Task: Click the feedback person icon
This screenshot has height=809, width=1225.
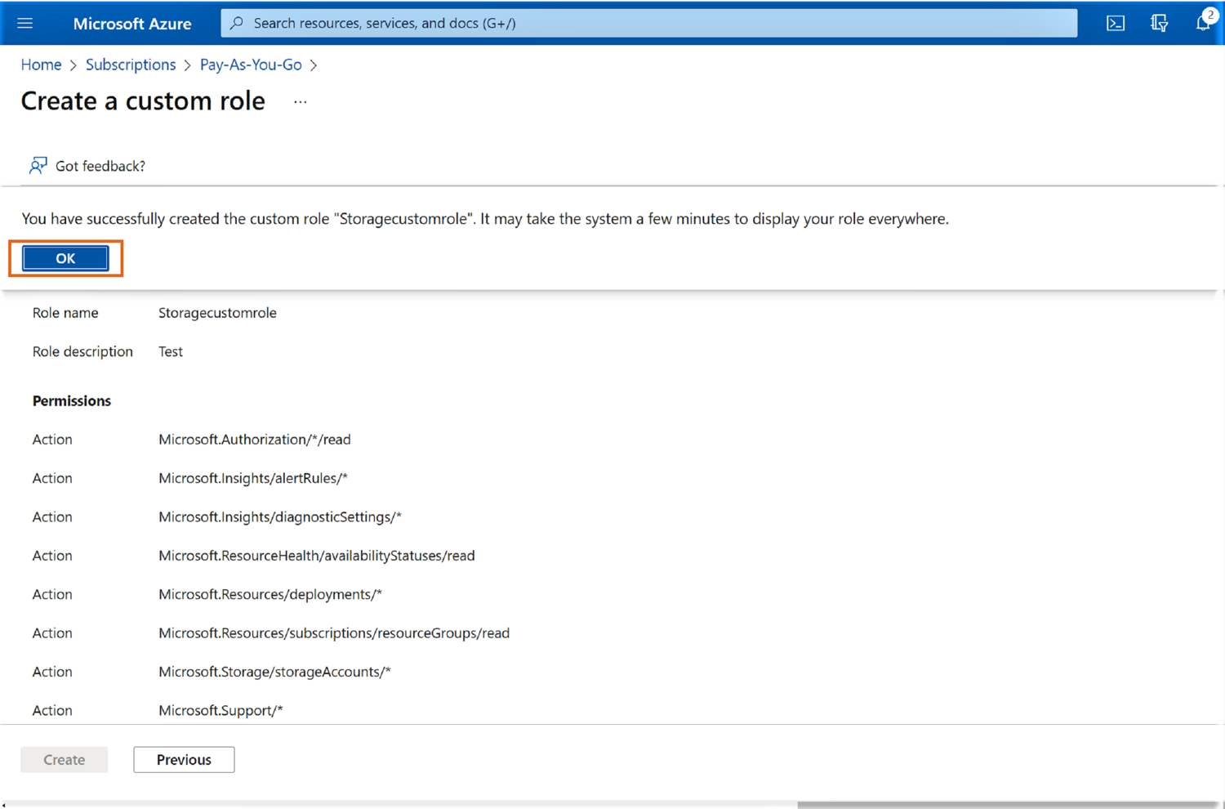Action: [38, 166]
